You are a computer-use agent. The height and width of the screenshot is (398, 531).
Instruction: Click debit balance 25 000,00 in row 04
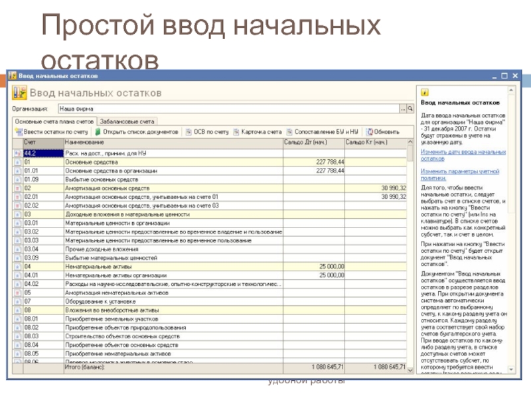[x=331, y=267]
